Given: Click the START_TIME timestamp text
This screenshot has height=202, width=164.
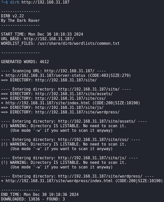Looking at the screenshot, I should pos(56,34).
